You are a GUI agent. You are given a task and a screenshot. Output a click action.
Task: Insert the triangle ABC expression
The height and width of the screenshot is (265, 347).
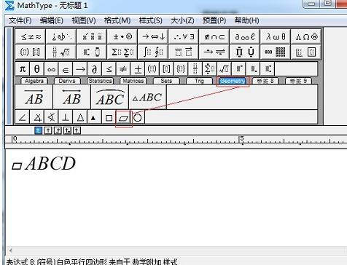tap(148, 97)
